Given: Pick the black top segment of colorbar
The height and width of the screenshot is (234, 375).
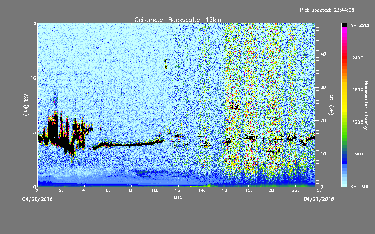Looking at the screenshot, I should pyautogui.click(x=344, y=25).
